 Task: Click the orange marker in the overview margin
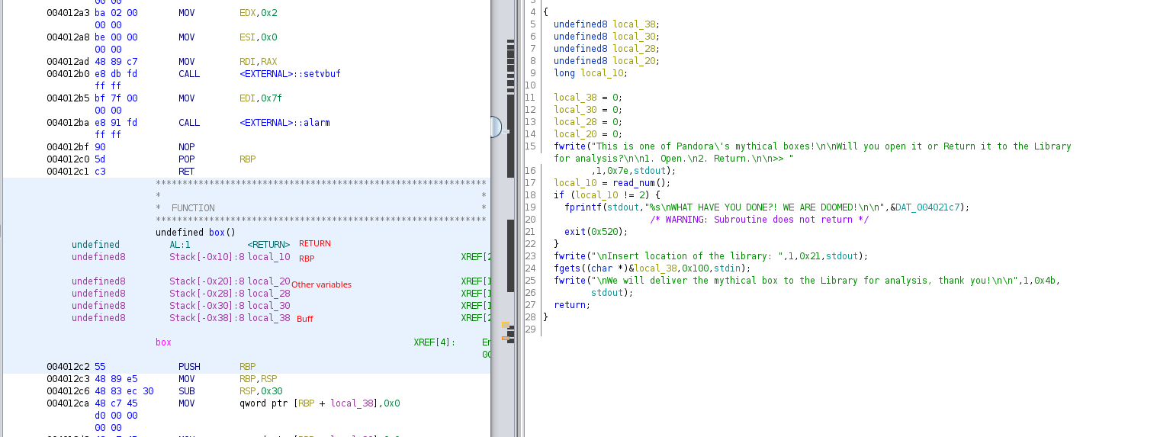505,337
